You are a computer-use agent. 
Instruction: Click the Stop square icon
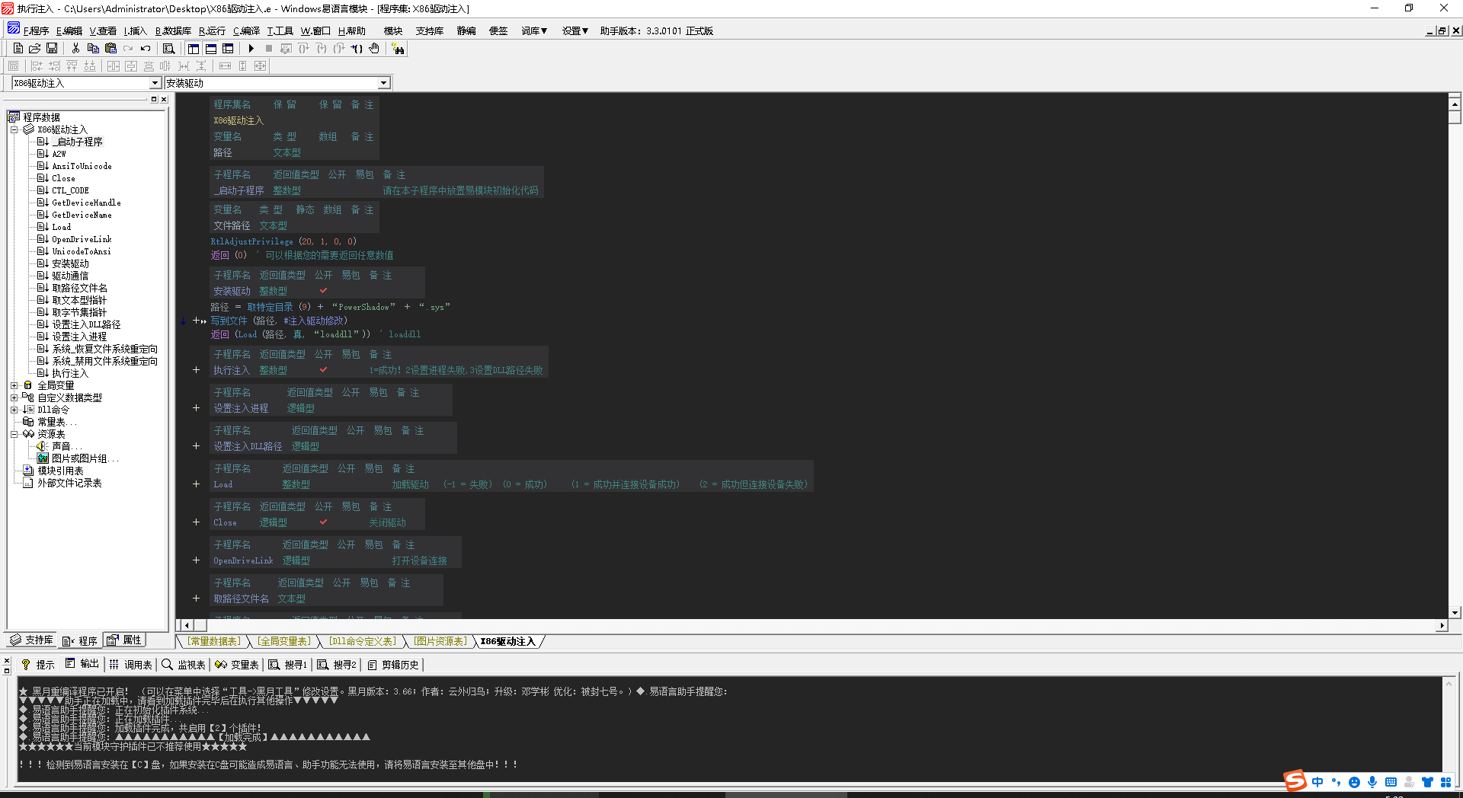[x=269, y=48]
